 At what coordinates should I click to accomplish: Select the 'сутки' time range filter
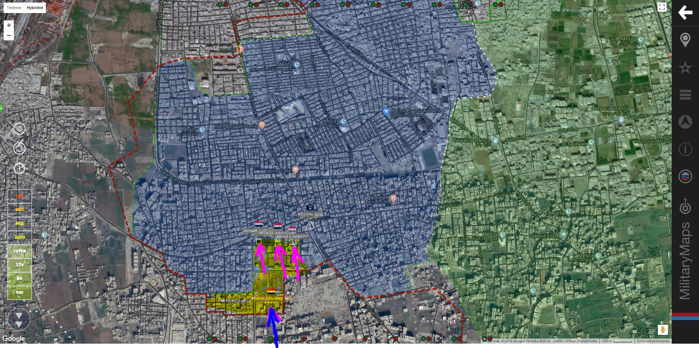click(20, 251)
